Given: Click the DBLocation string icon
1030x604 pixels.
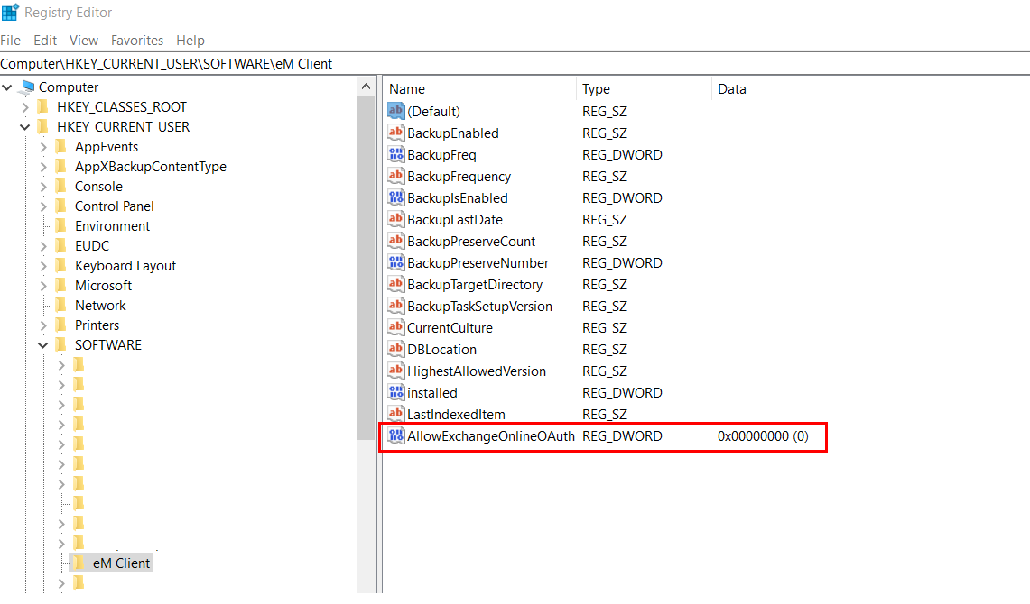Looking at the screenshot, I should click(395, 349).
